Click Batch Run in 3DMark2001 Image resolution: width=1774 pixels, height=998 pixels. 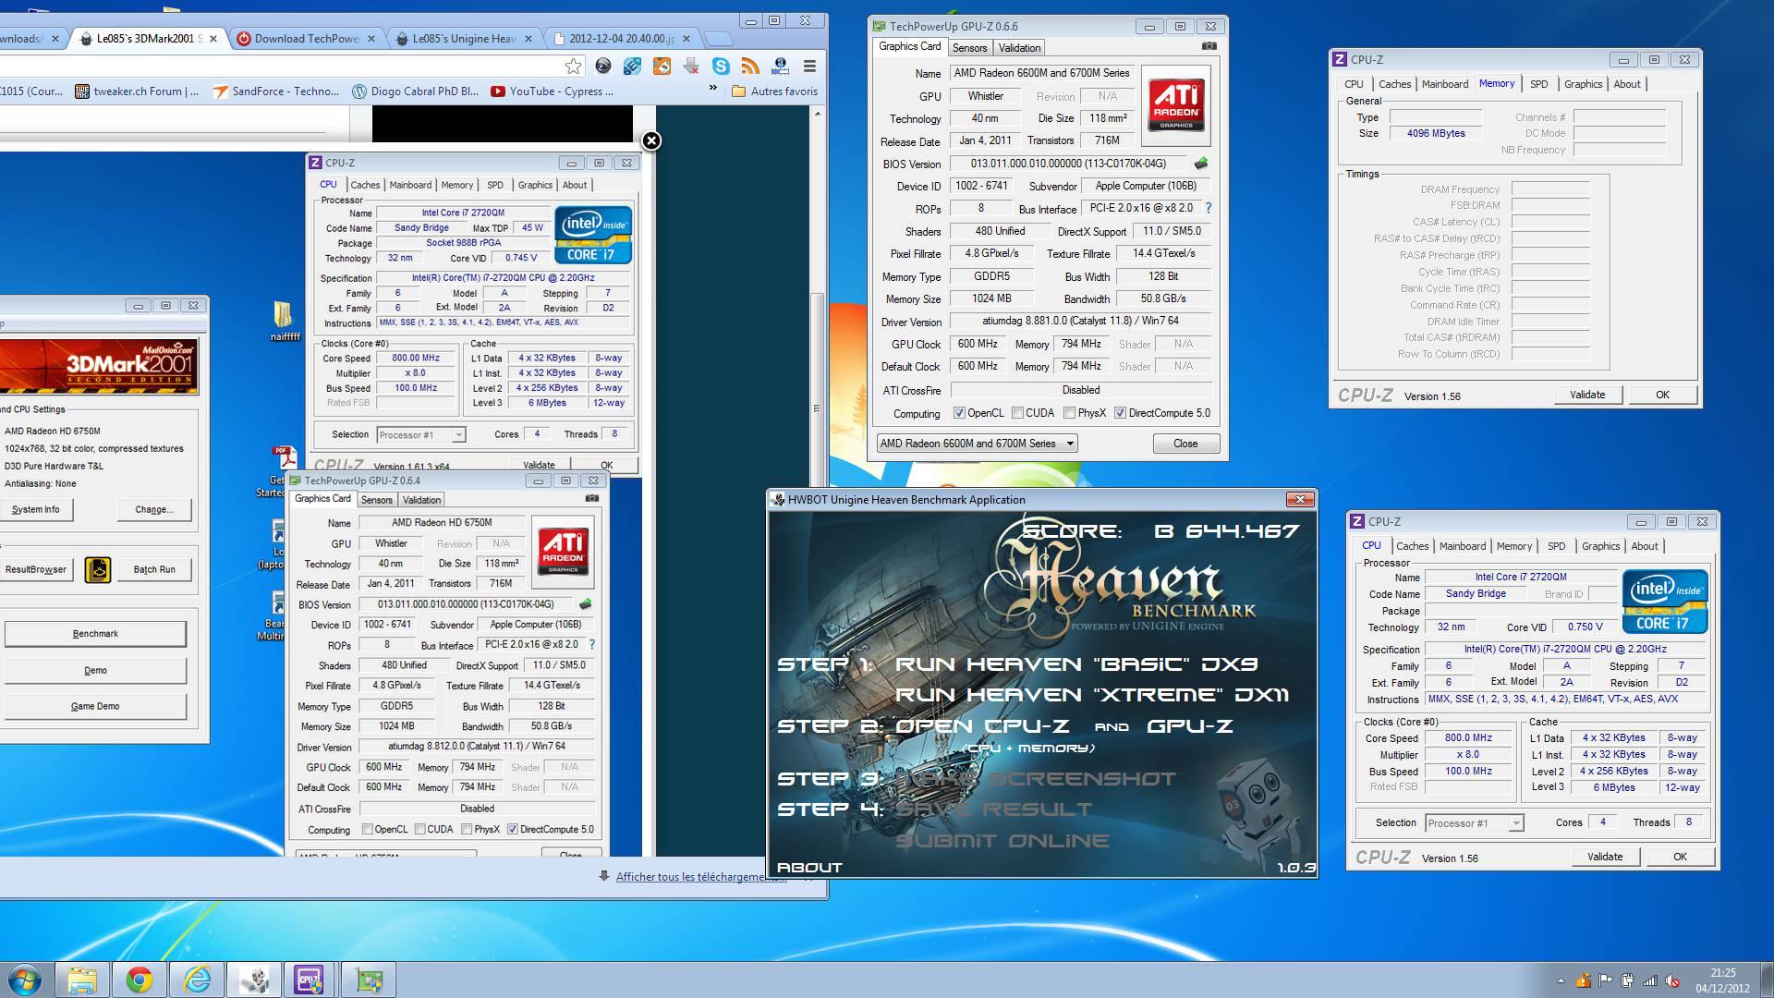pos(154,569)
